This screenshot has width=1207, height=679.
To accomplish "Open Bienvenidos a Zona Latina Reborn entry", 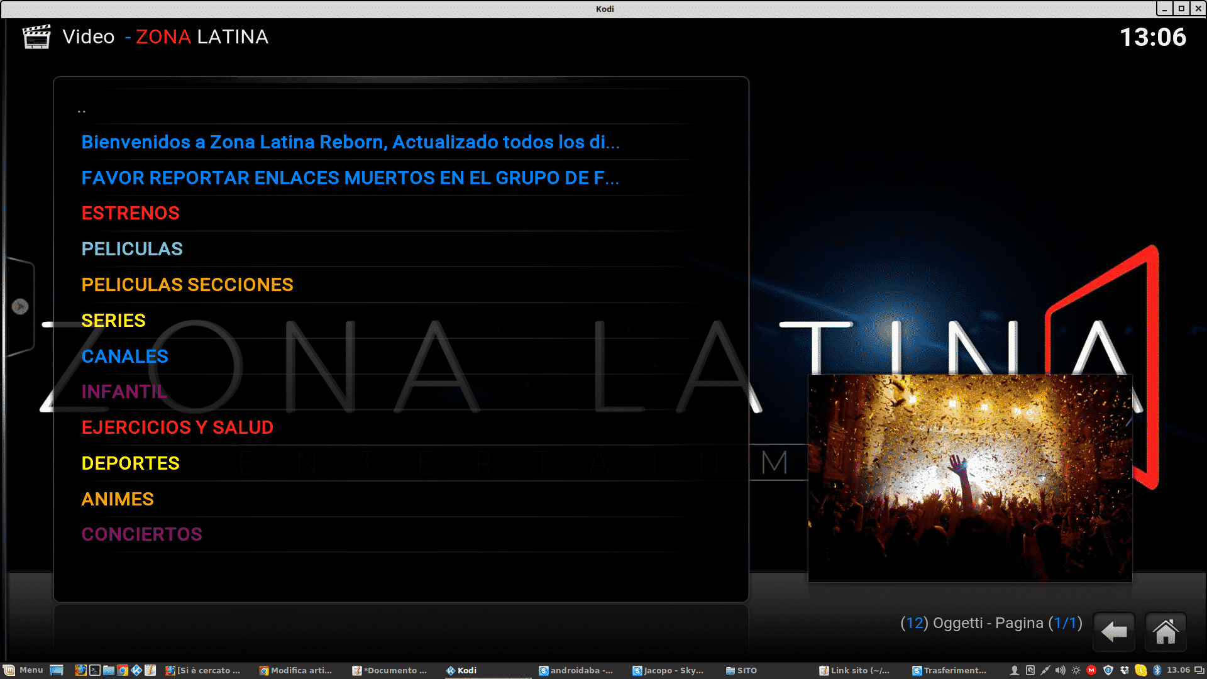I will [400, 142].
